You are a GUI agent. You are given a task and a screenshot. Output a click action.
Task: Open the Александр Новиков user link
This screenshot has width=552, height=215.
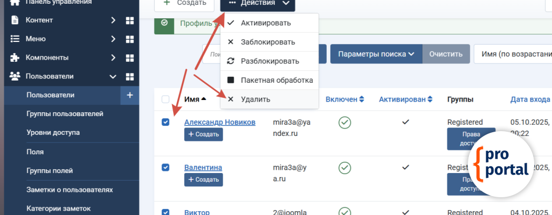pyautogui.click(x=219, y=122)
